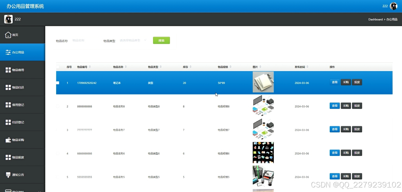402x192 pixels.
Task: Click the 物品报废 sidebar icon
Action: pos(8,157)
